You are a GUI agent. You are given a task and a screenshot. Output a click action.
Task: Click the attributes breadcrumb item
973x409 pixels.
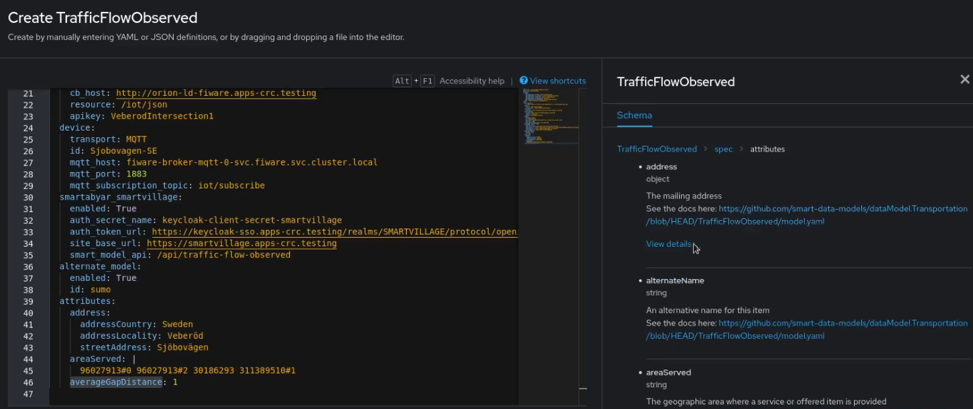pos(767,149)
